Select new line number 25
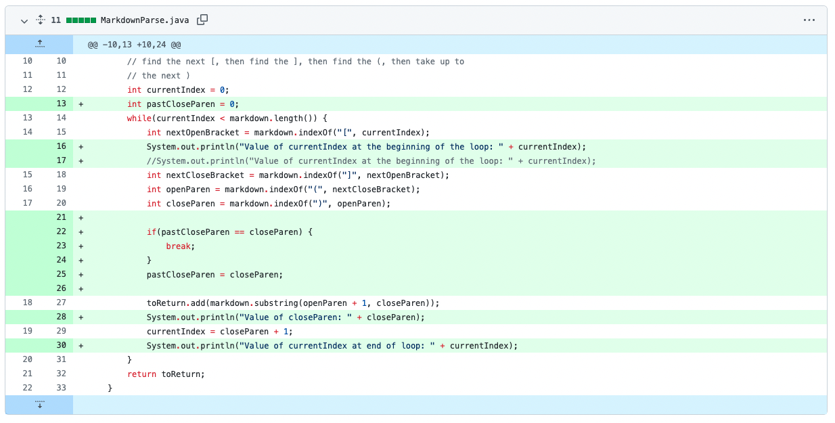Viewport: 835px width, 423px height. click(61, 275)
